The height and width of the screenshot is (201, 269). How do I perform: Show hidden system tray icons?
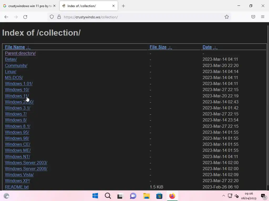[x=224, y=196]
